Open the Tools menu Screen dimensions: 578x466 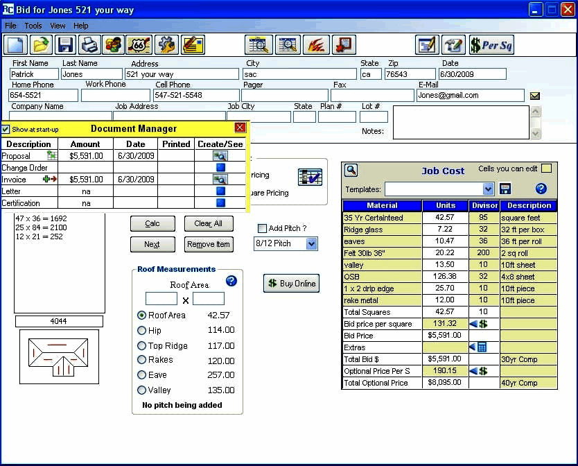(x=33, y=26)
